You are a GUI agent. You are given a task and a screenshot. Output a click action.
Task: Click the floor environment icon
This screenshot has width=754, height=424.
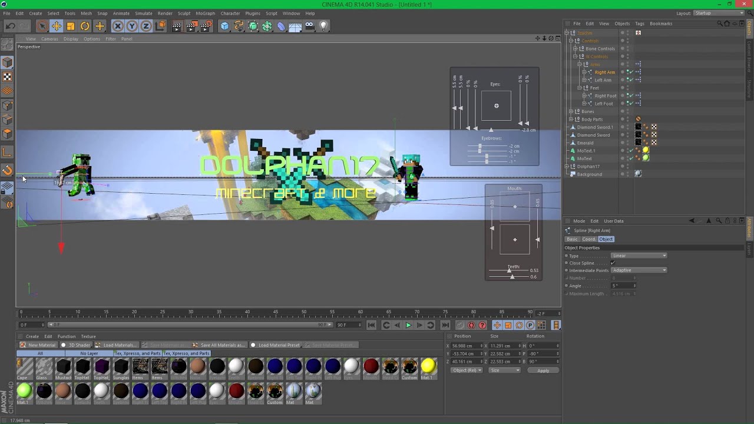(x=295, y=26)
